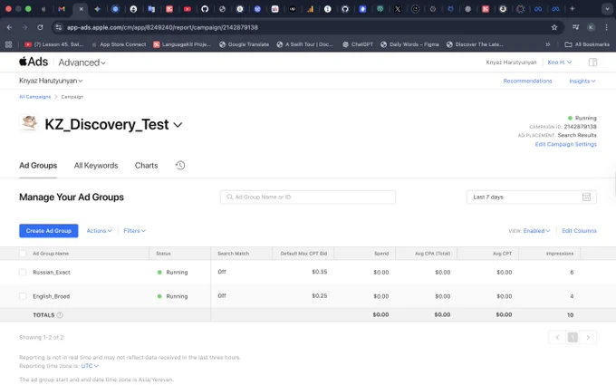This screenshot has height=385, width=616.
Task: Expand the Filters dropdown
Action: point(135,231)
